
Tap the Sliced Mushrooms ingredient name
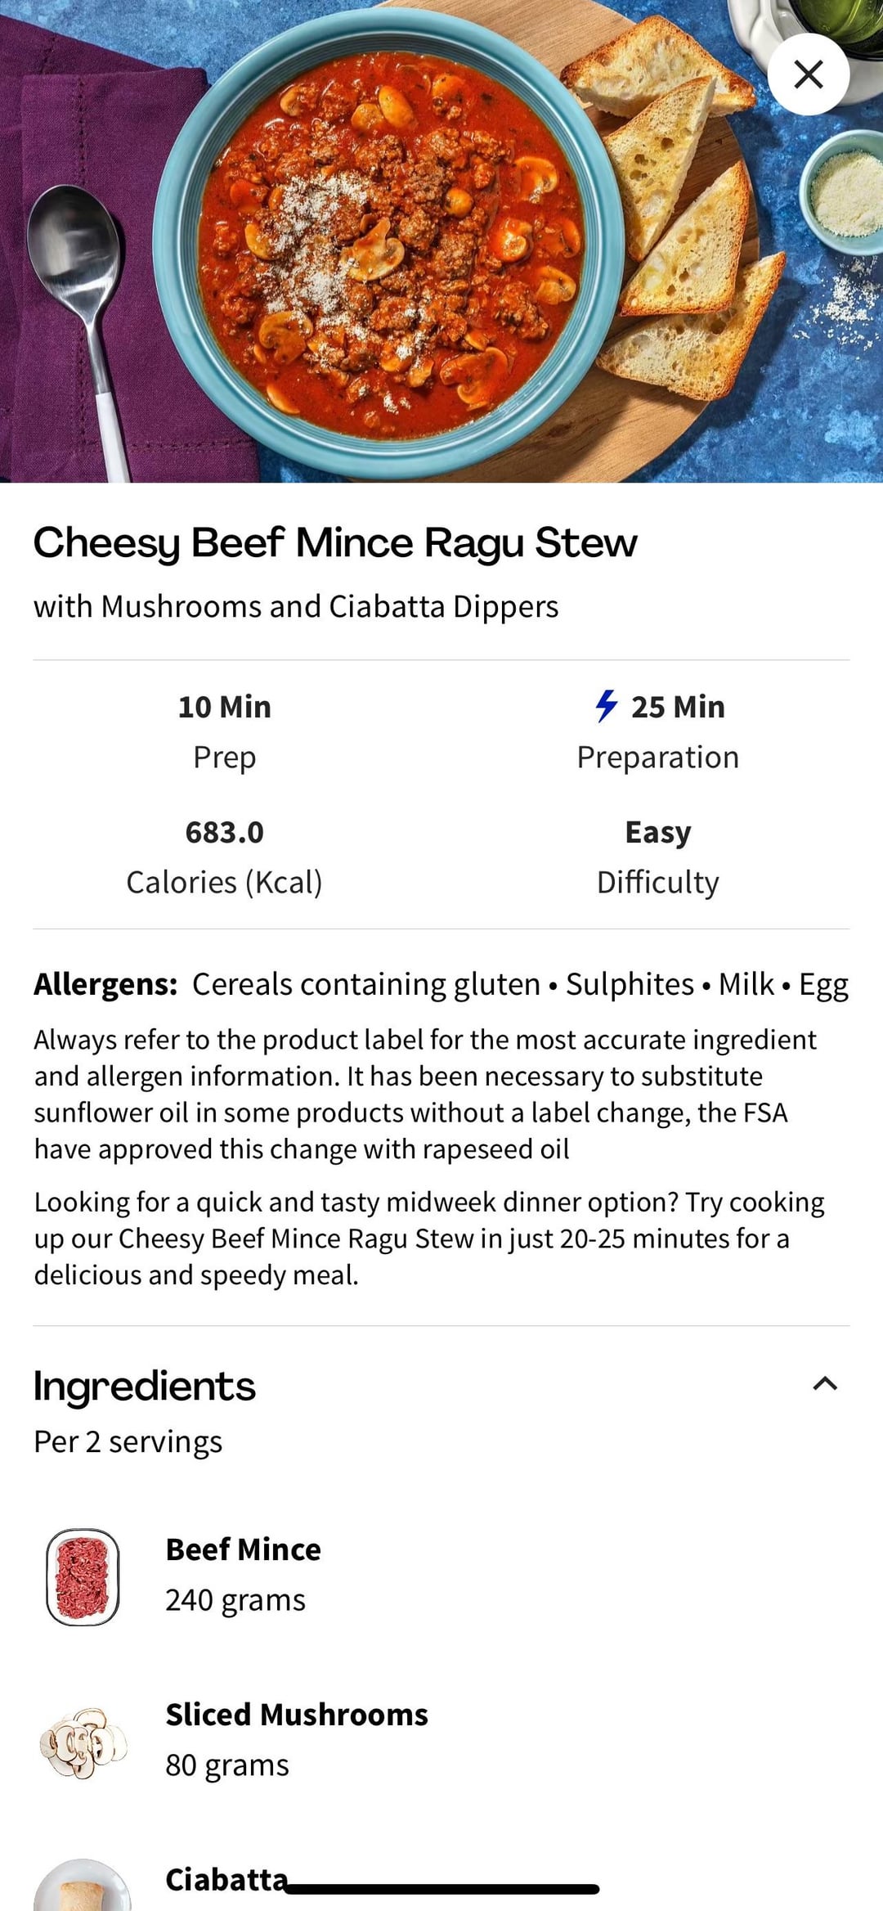pos(296,1715)
